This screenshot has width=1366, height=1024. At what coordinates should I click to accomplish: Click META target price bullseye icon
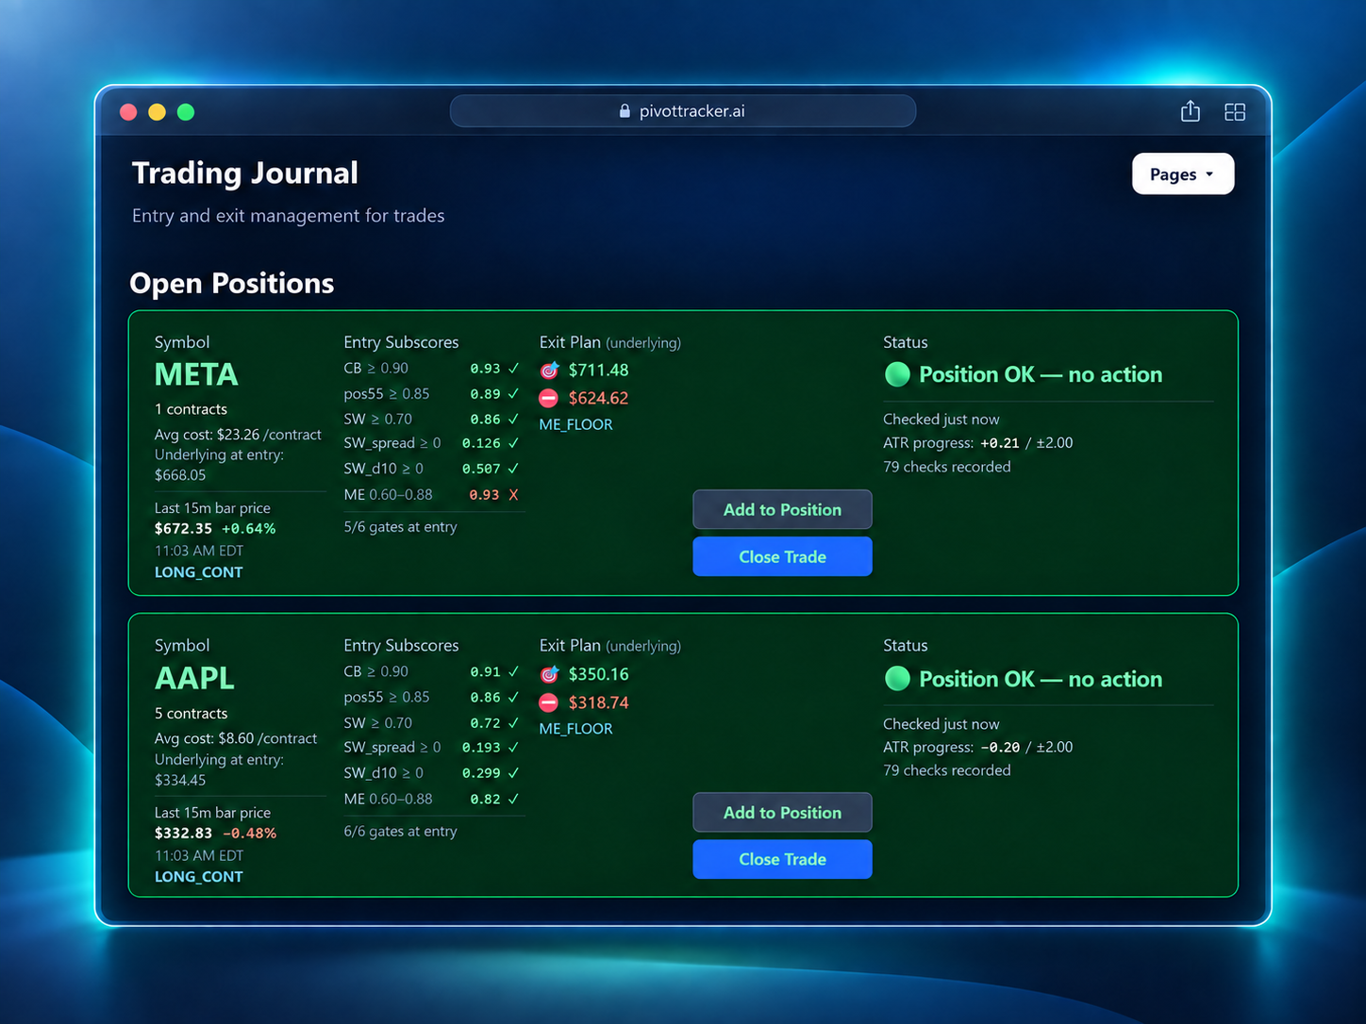549,370
